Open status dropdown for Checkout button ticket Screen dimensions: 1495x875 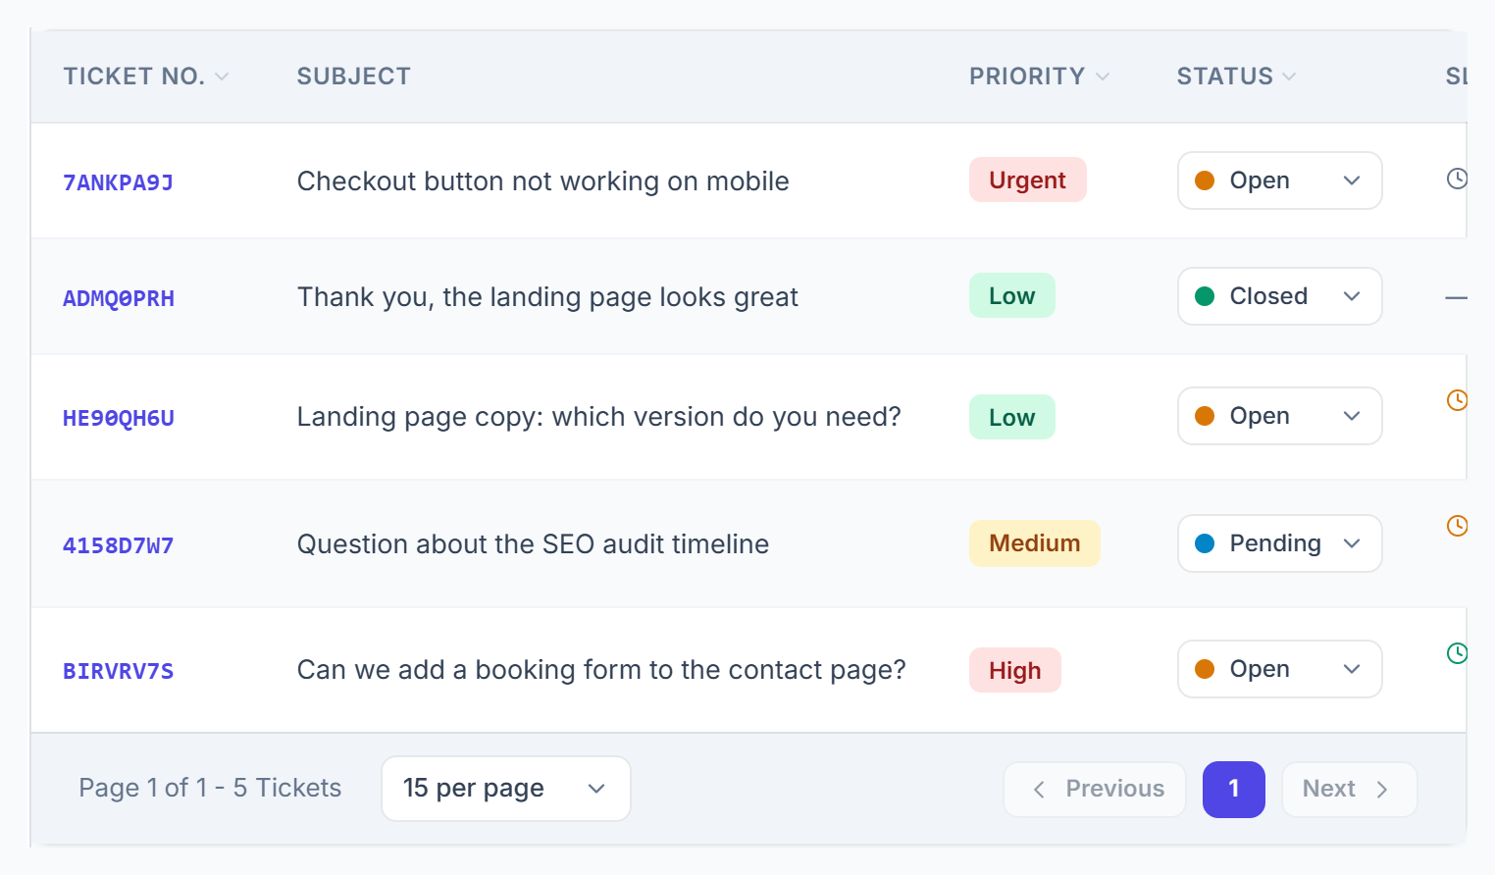point(1279,180)
